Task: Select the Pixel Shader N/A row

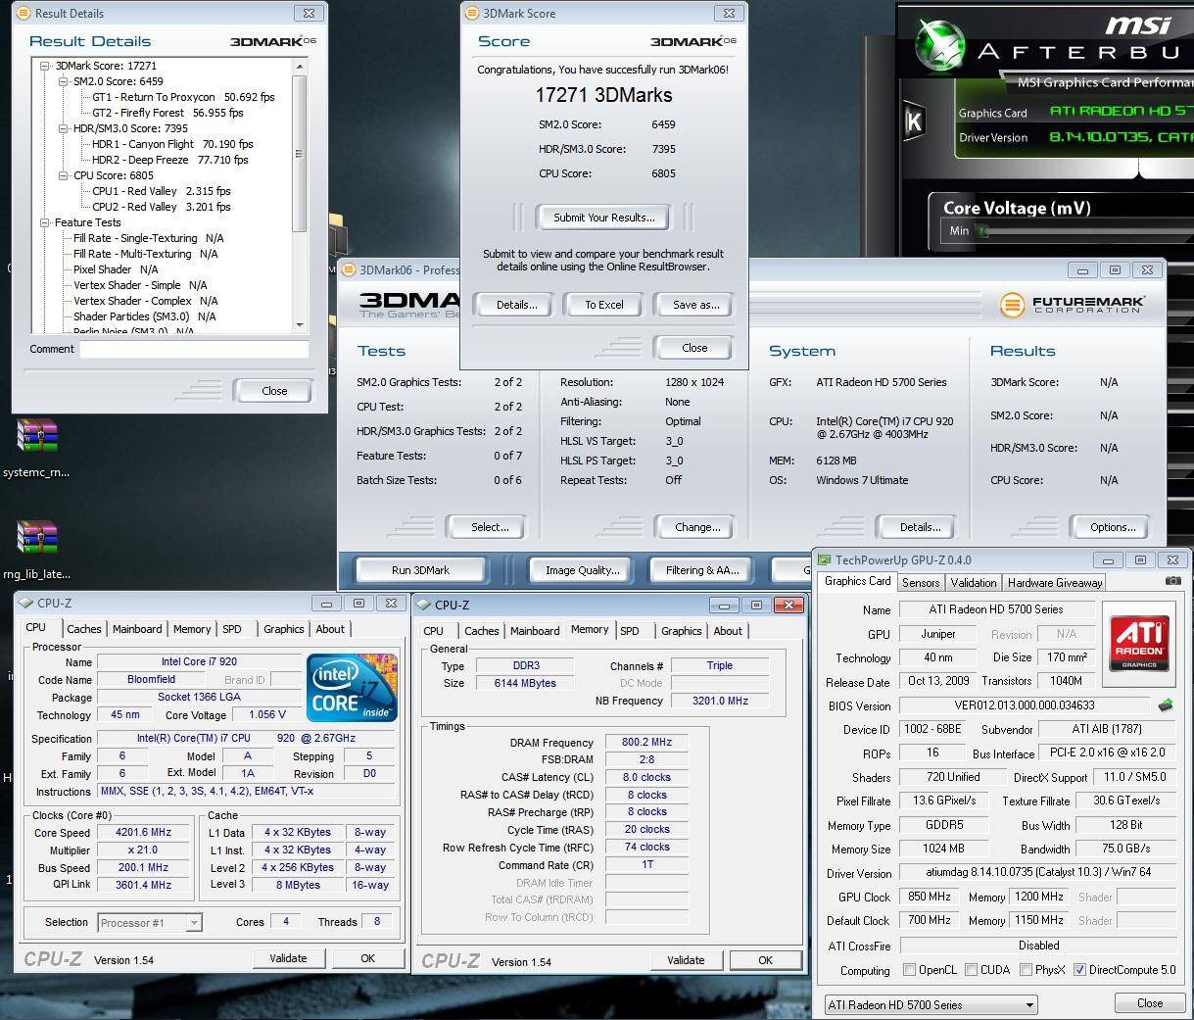Action: 116,269
